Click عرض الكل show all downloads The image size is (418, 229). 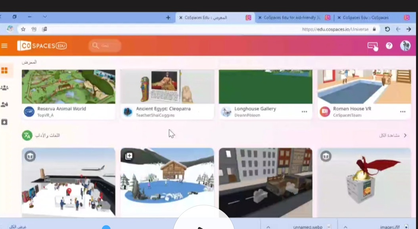(18, 227)
